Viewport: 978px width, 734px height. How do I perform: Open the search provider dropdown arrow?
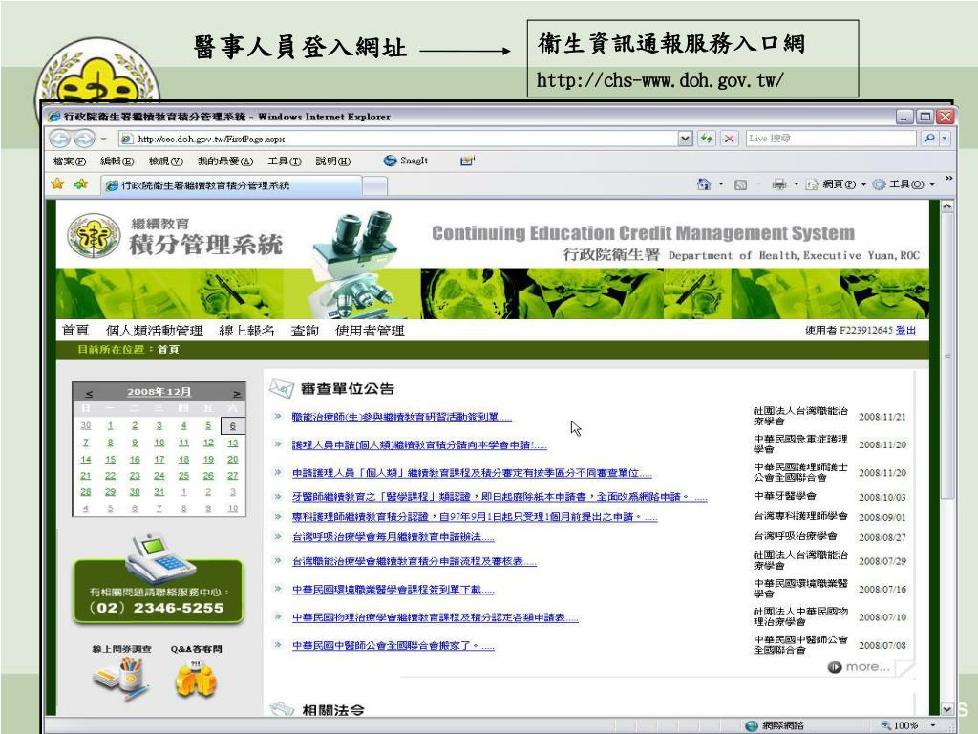(x=945, y=139)
